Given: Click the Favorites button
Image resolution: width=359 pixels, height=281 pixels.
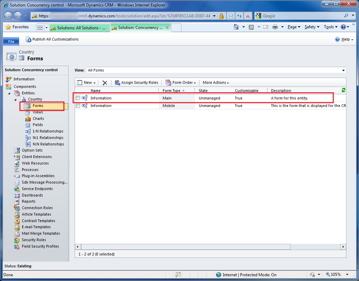Looking at the screenshot, I should click(17, 27).
